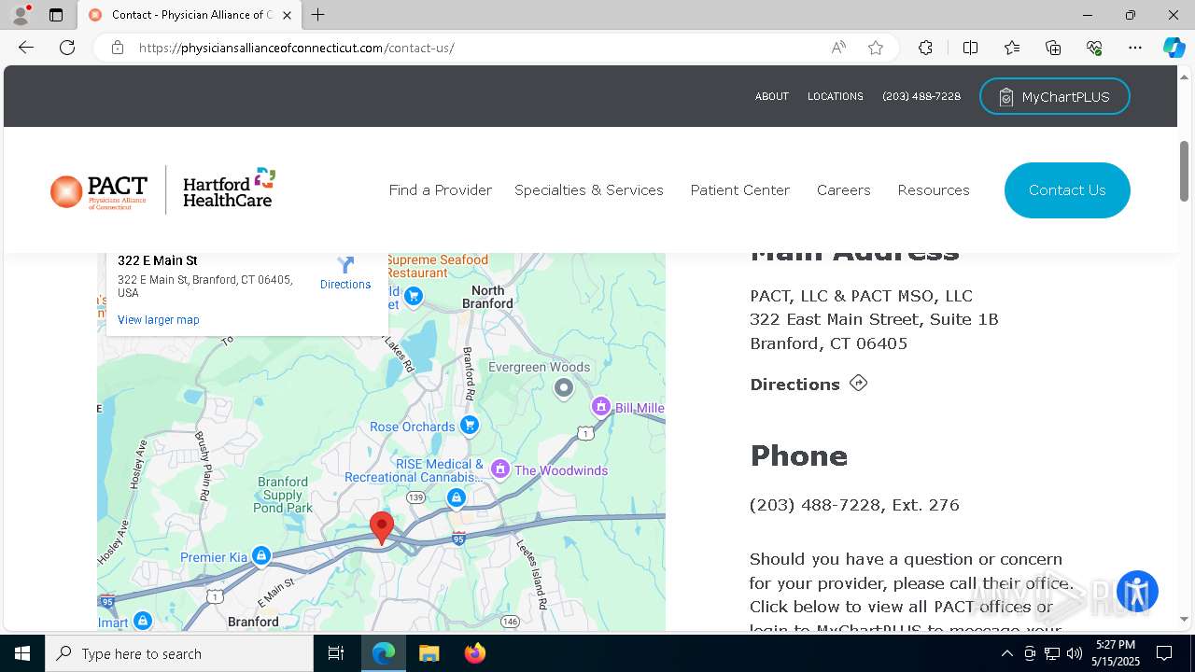Image resolution: width=1195 pixels, height=672 pixels.
Task: Toggle Split screen icon
Action: (x=970, y=48)
